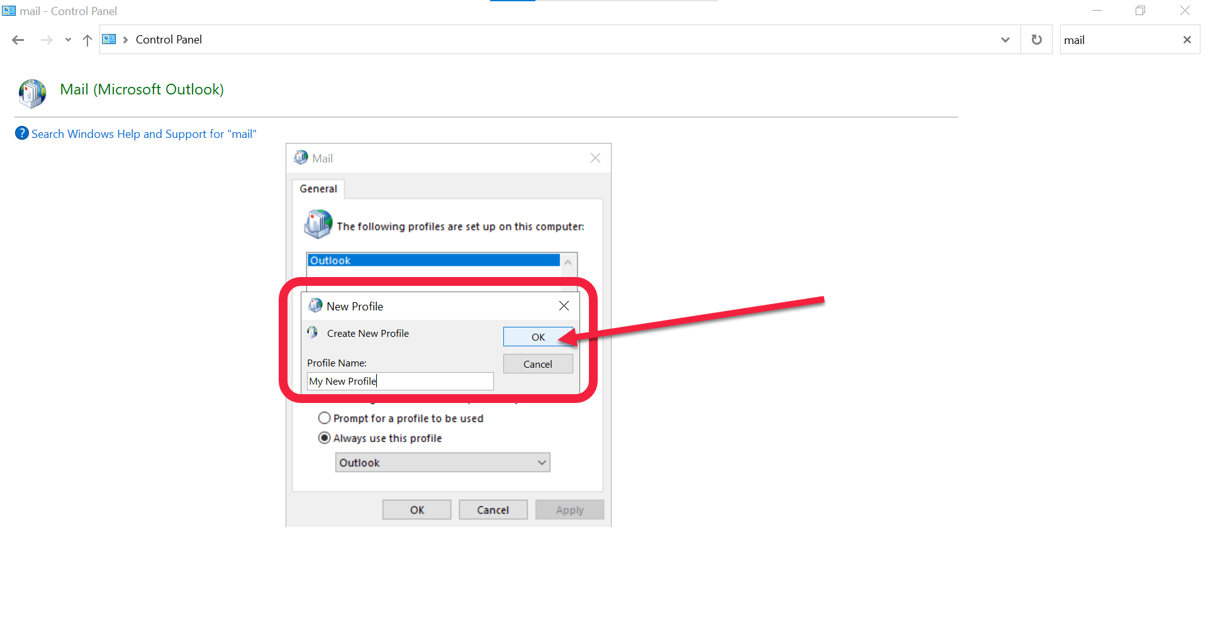Click OK in New Profile dialog

point(538,337)
